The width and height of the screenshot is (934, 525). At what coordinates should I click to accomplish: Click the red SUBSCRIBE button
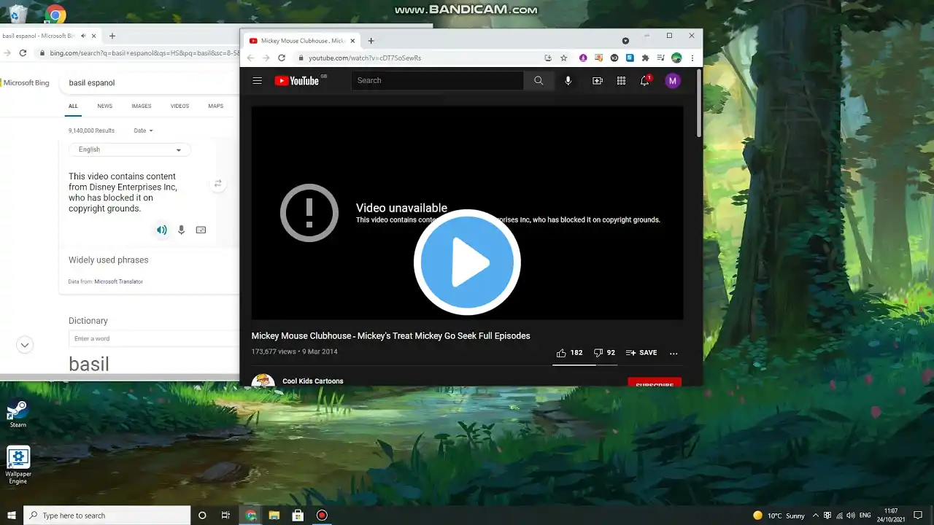coord(655,382)
